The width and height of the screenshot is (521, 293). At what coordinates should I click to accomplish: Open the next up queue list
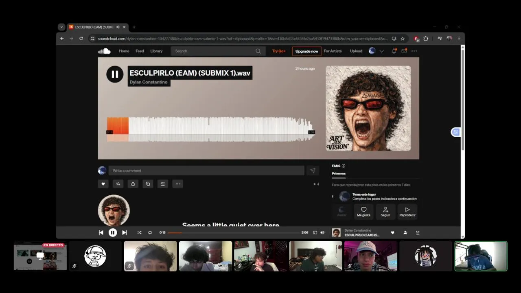418,233
